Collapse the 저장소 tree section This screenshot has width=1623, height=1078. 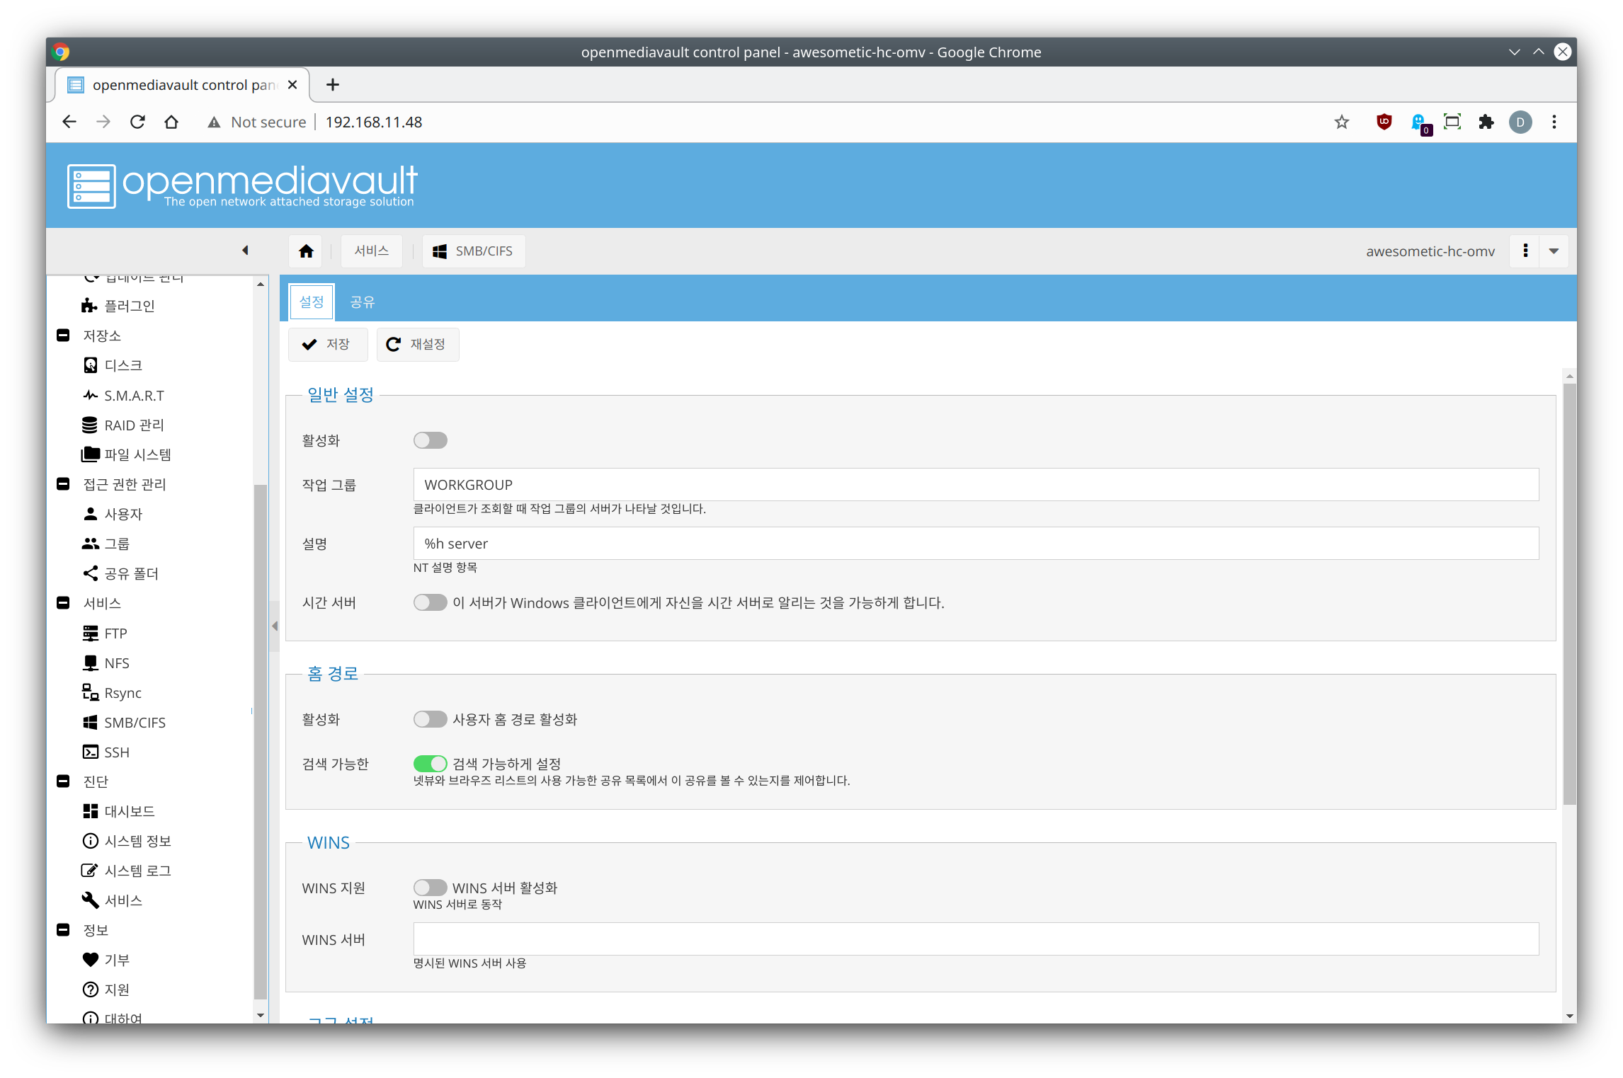(x=63, y=336)
